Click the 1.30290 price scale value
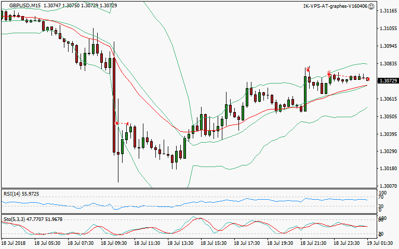399x249 pixels. point(388,151)
